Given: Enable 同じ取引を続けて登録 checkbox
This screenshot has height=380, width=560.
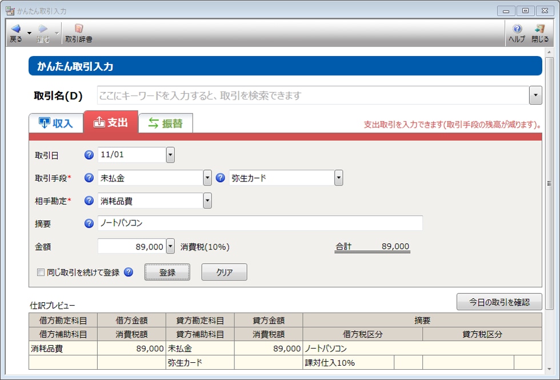Looking at the screenshot, I should pyautogui.click(x=41, y=272).
